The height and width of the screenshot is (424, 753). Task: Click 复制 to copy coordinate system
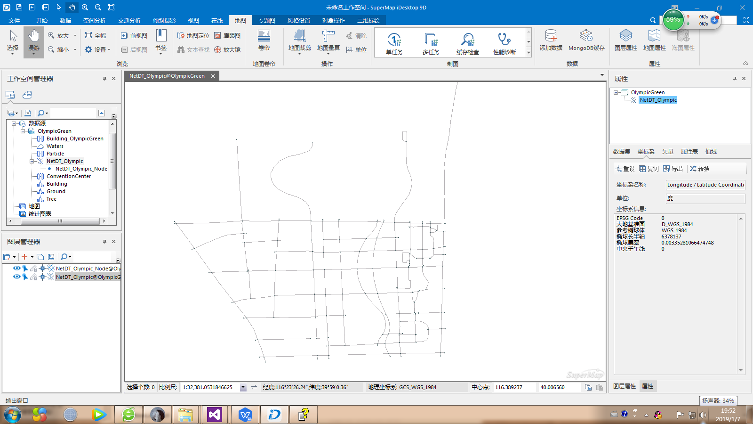pos(649,169)
